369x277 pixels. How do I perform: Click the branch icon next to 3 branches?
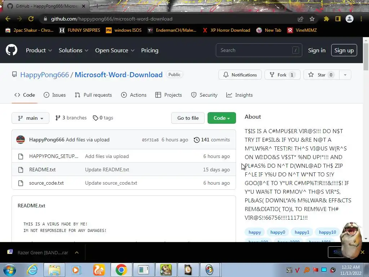tap(58, 118)
